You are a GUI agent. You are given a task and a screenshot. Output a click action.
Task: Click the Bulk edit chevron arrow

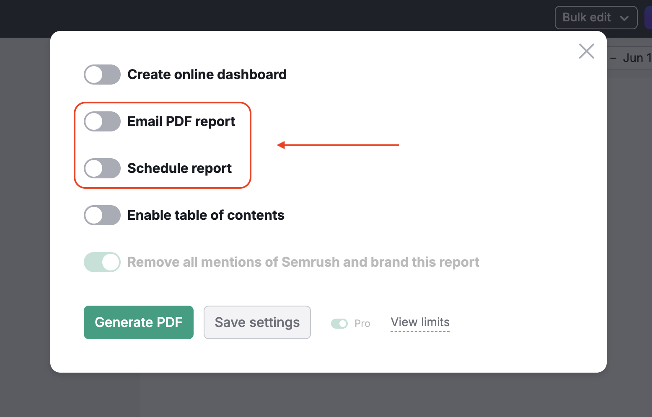pos(624,18)
